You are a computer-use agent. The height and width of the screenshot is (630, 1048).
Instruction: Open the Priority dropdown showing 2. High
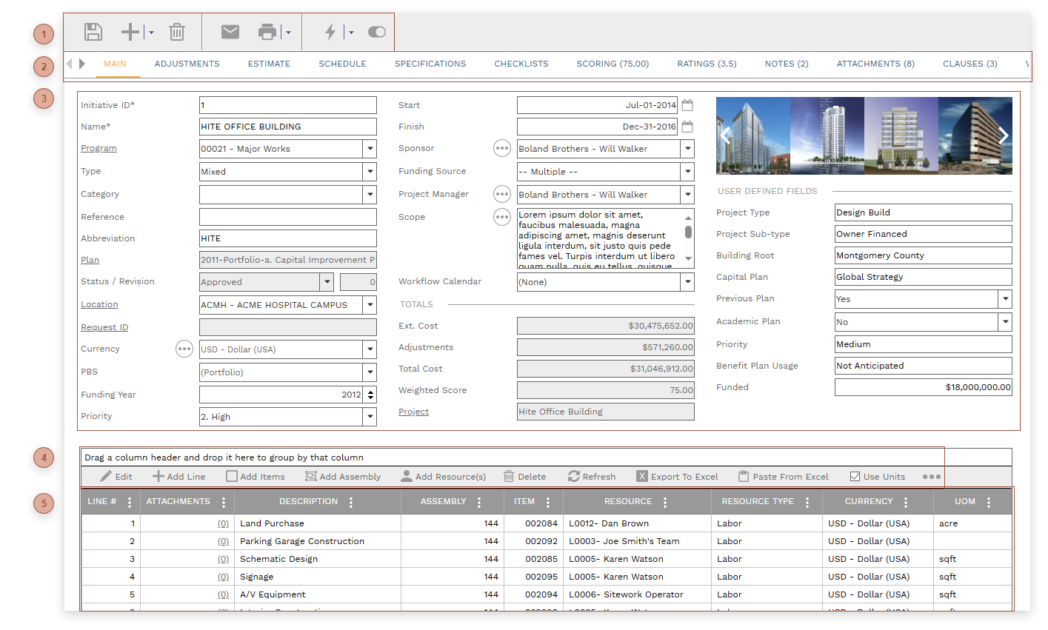370,417
